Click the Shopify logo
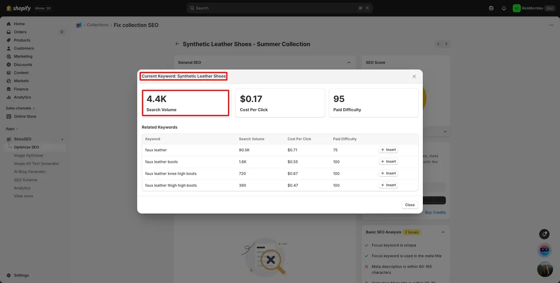The image size is (560, 283). (18, 8)
